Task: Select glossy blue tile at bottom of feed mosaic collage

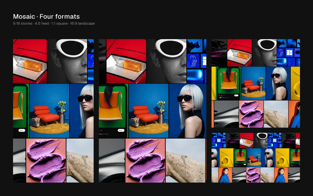Action: (195, 76)
